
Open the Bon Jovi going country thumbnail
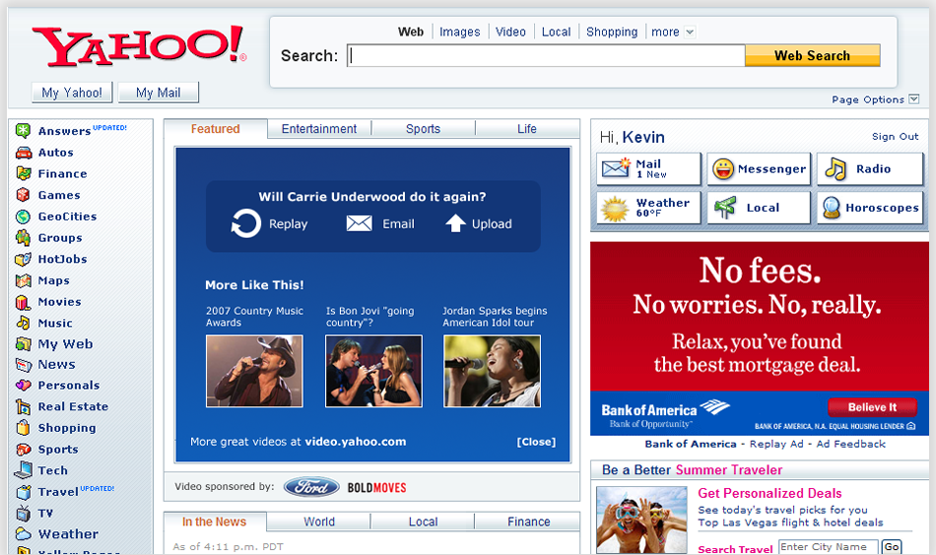pos(373,371)
